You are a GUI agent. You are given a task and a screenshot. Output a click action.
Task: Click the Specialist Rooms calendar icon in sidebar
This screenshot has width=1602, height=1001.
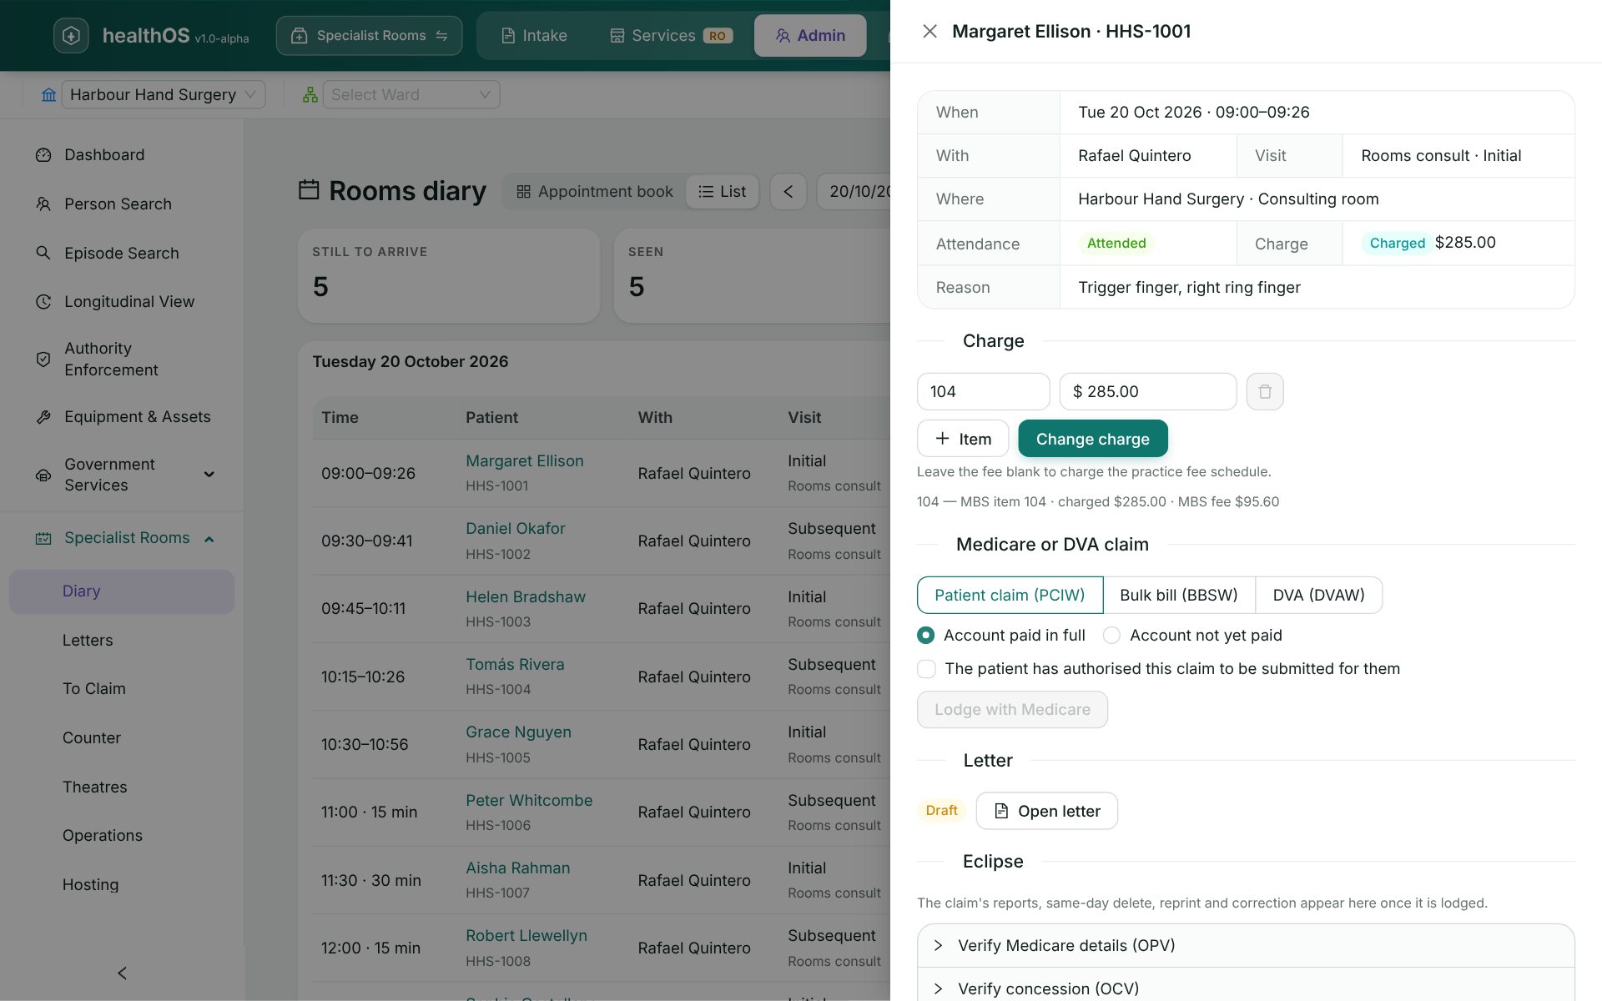43,539
